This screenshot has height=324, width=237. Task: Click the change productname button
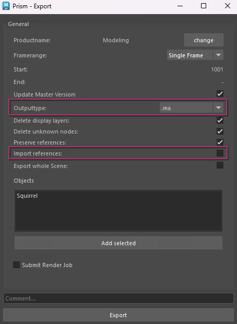tap(204, 40)
